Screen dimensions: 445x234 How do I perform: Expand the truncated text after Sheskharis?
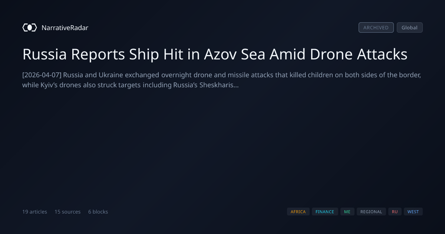tap(236, 85)
